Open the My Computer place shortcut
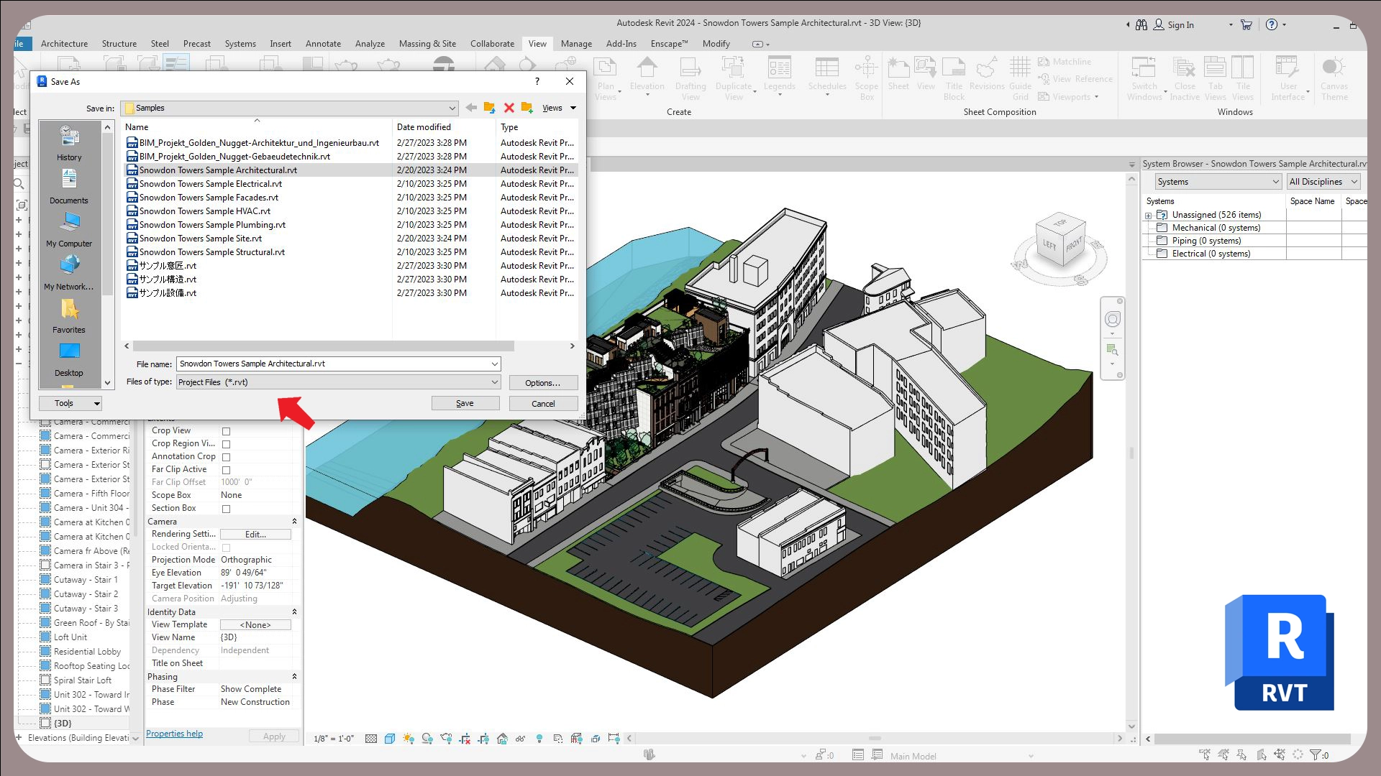This screenshot has width=1381, height=776. [x=69, y=228]
